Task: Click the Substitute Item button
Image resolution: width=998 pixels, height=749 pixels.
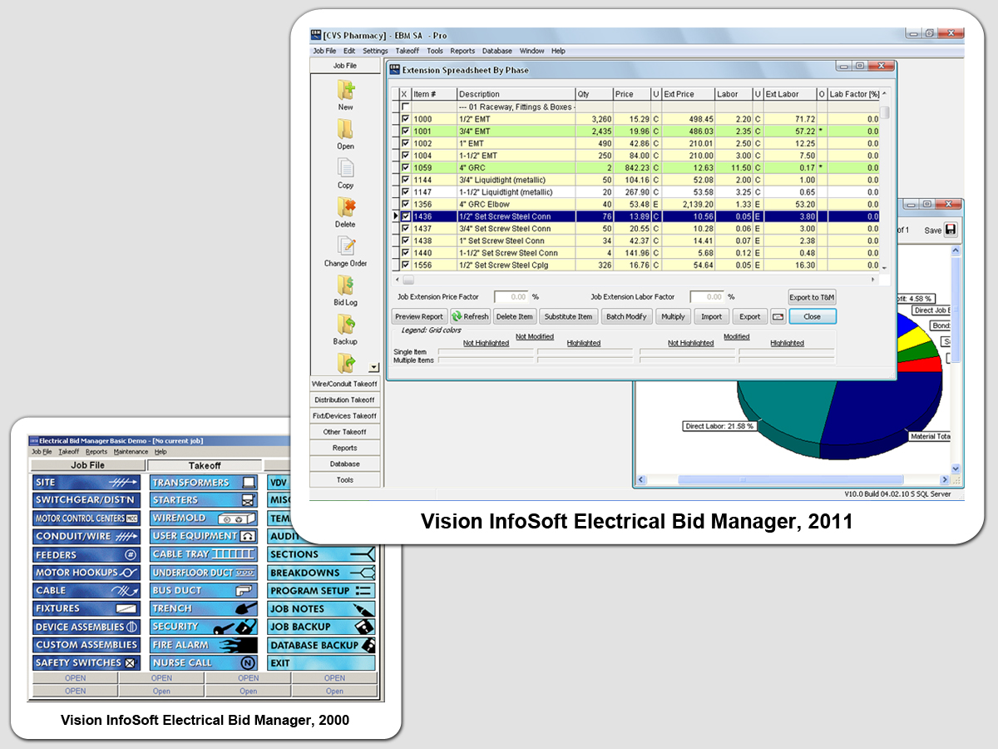Action: click(x=569, y=316)
